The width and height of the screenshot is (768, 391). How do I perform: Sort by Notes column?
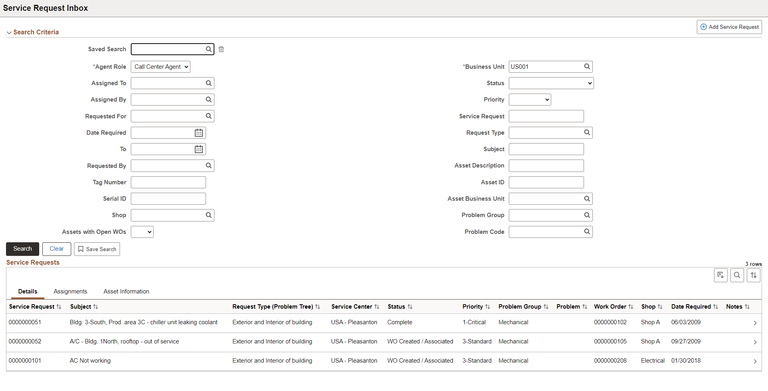point(738,307)
